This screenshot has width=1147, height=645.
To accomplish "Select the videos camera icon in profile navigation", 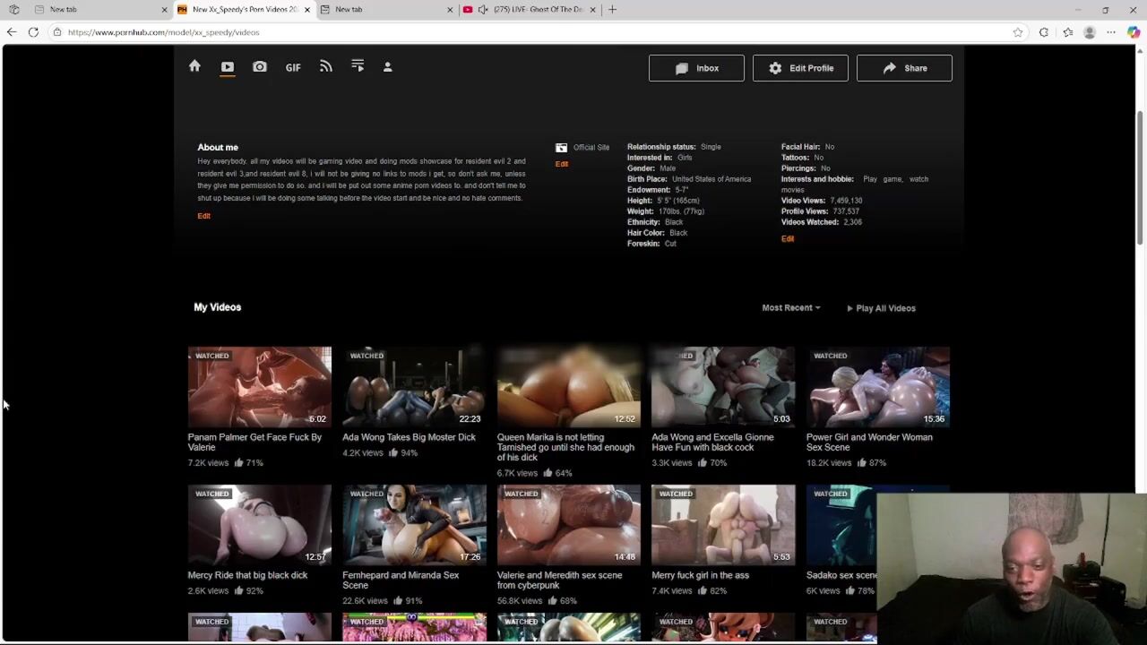I will tap(228, 67).
